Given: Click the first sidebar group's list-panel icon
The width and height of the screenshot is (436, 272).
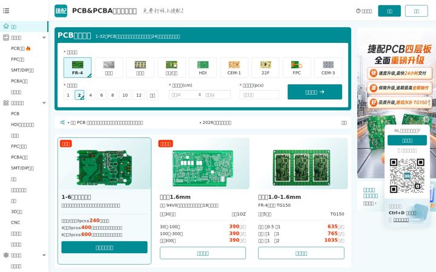Looking at the screenshot, I should click(x=6, y=37).
